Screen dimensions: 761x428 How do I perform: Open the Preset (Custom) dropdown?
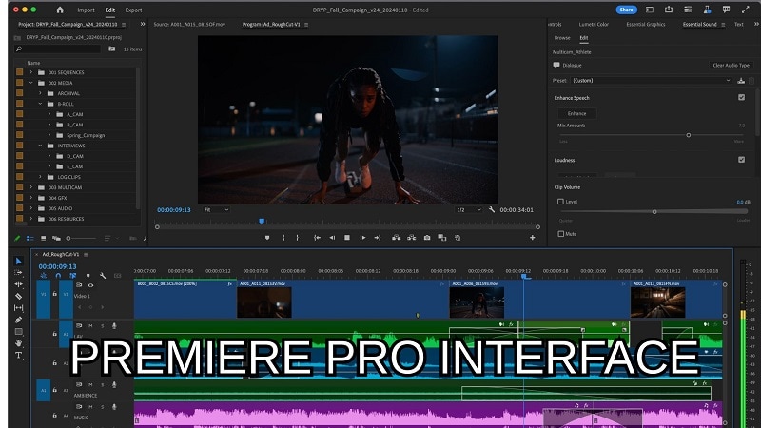coord(652,81)
